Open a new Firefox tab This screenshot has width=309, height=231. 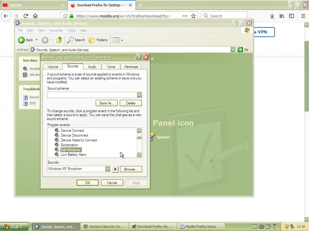click(141, 5)
